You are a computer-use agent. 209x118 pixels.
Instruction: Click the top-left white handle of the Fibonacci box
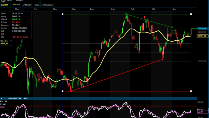coord(62,14)
